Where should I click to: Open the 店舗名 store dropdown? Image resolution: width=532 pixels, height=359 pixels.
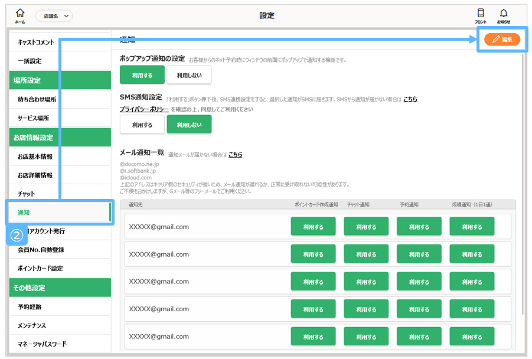(54, 16)
